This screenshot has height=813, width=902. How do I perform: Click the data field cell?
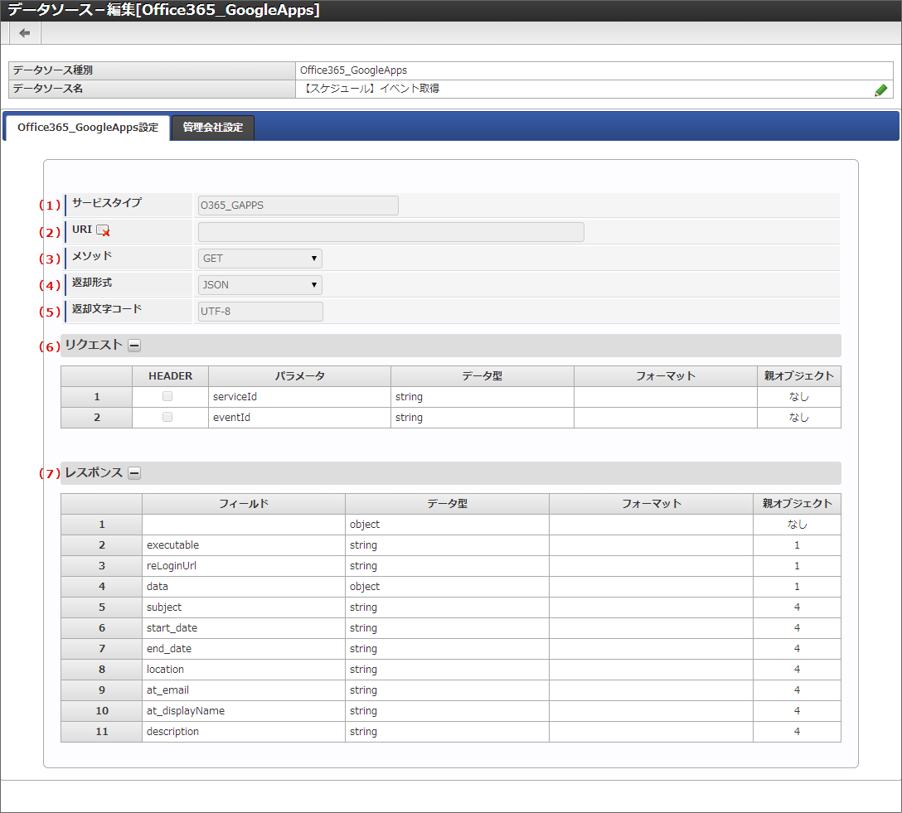coord(244,587)
